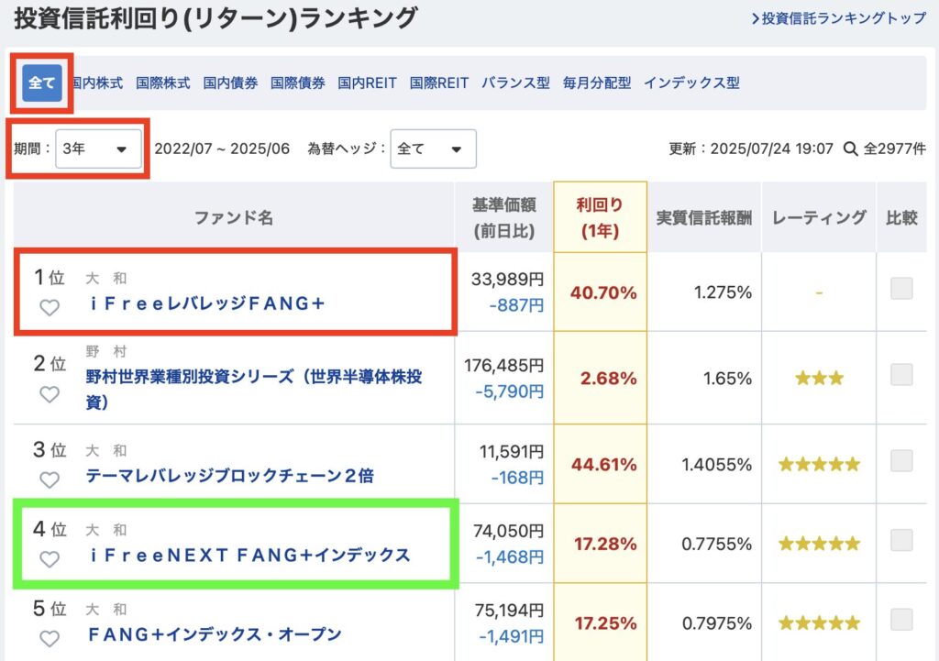Toggle favorite heart on テーマレバレッジブロックチェーン2倍
The width and height of the screenshot is (939, 661).
50,479
